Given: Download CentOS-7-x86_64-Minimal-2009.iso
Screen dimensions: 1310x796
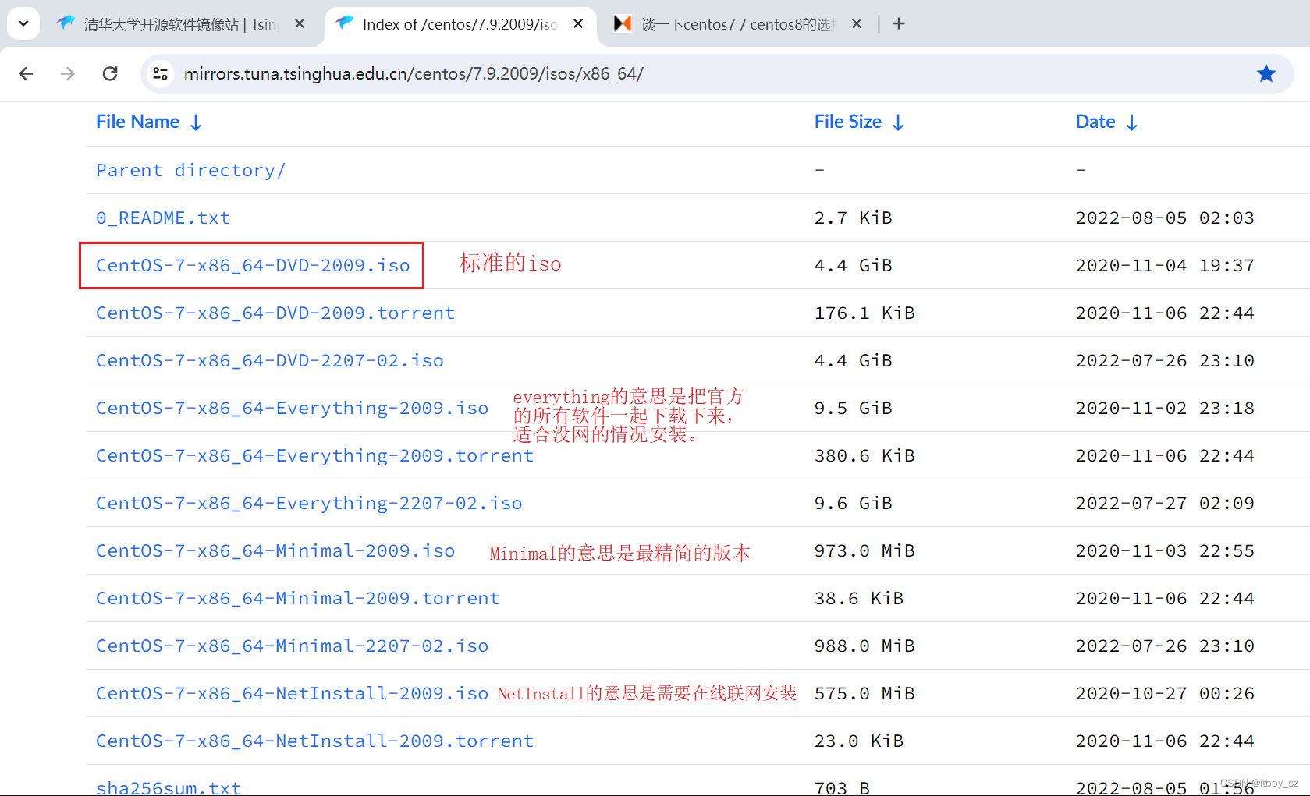Looking at the screenshot, I should tap(275, 550).
